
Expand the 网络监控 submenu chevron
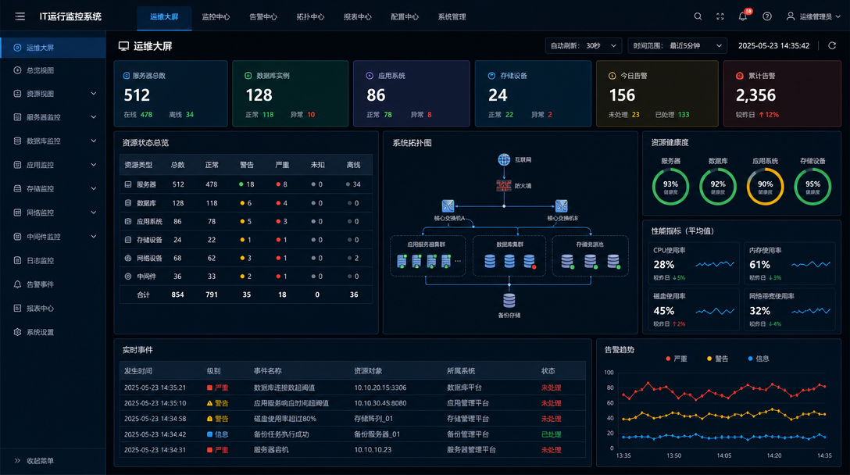94,212
